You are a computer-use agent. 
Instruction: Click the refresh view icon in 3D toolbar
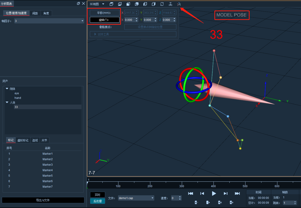162,4
